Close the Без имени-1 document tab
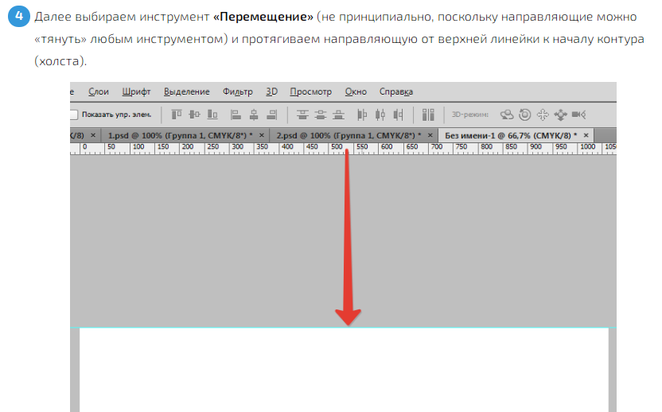 [587, 135]
